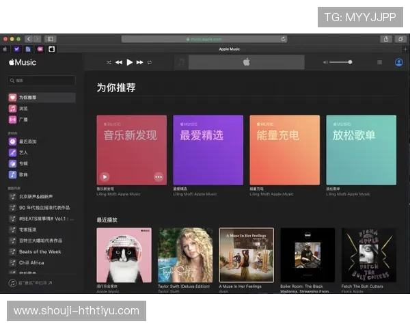Screen dimensions: 410x328
Task: Skip to previous track
Action: 119,62
